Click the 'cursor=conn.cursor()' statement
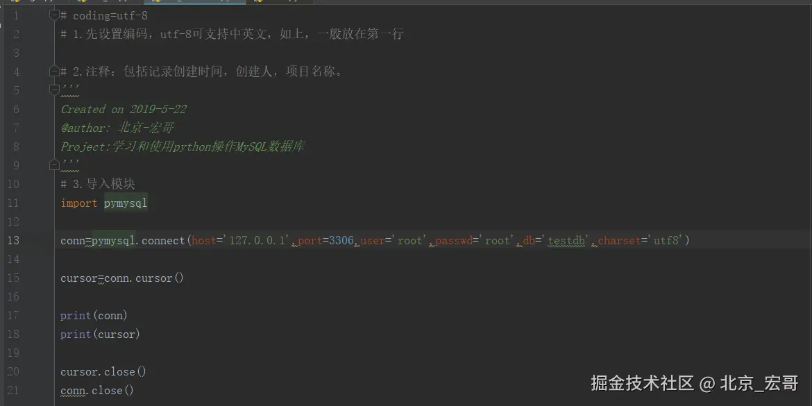The image size is (812, 406). 122,278
